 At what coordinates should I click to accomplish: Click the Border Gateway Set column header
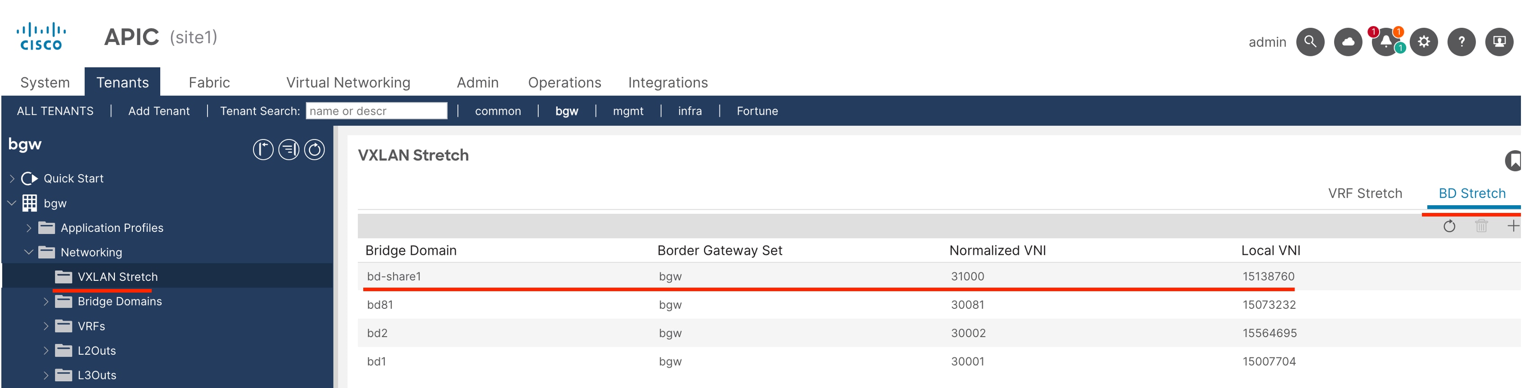click(x=719, y=251)
